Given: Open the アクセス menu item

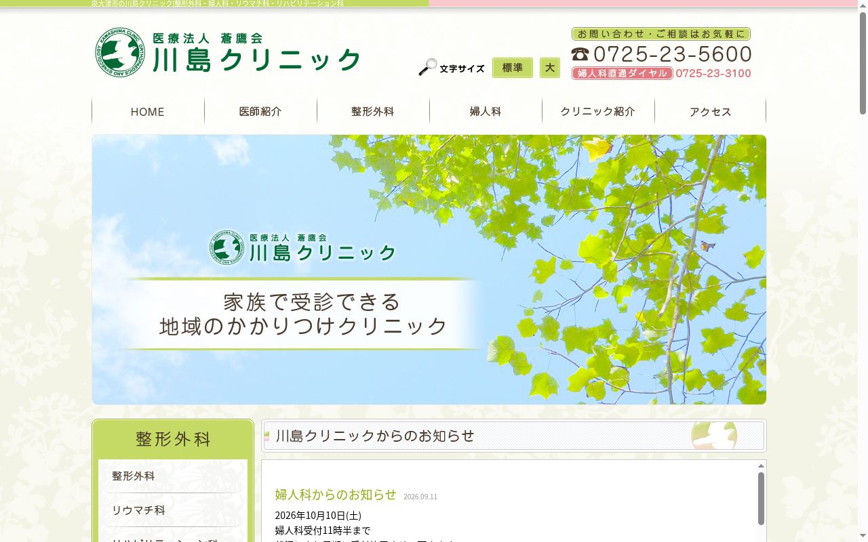Looking at the screenshot, I should pyautogui.click(x=711, y=112).
